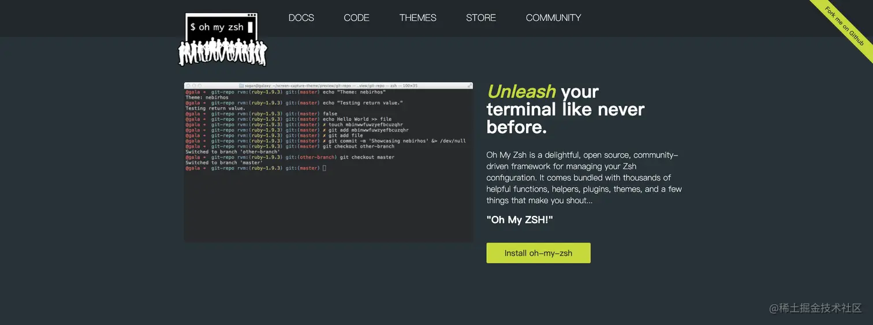
Task: Click the "git add file" command line
Action: click(x=274, y=136)
